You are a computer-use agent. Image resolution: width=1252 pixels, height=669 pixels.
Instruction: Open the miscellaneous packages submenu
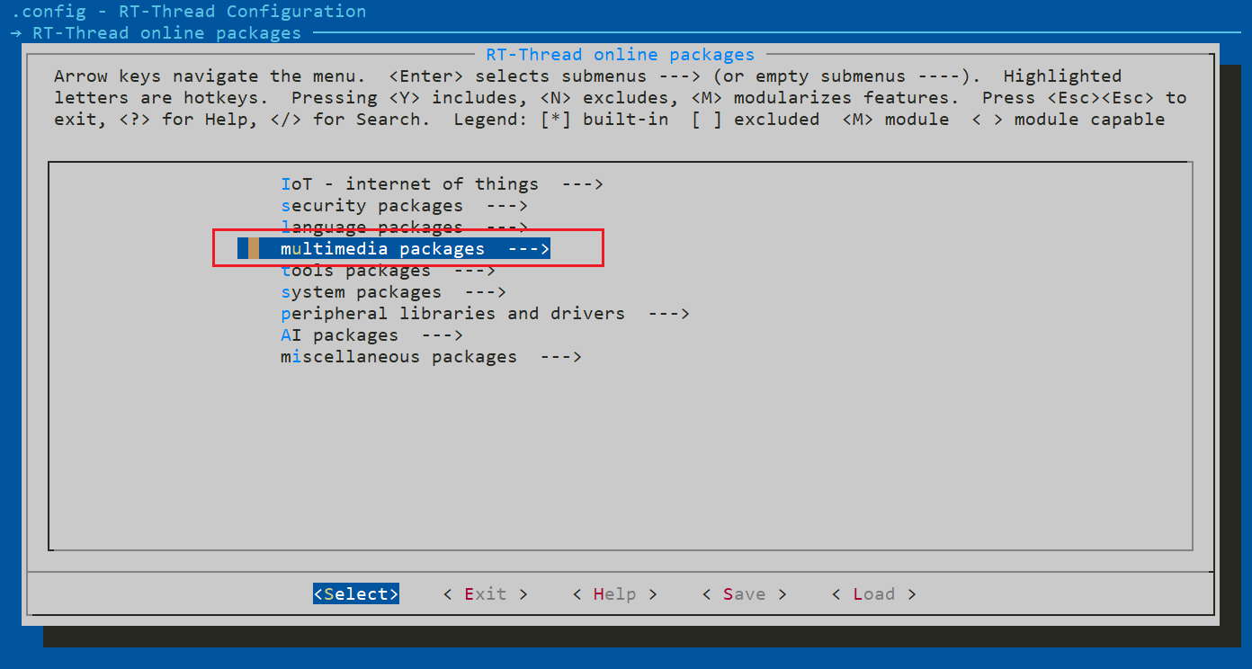(x=431, y=357)
